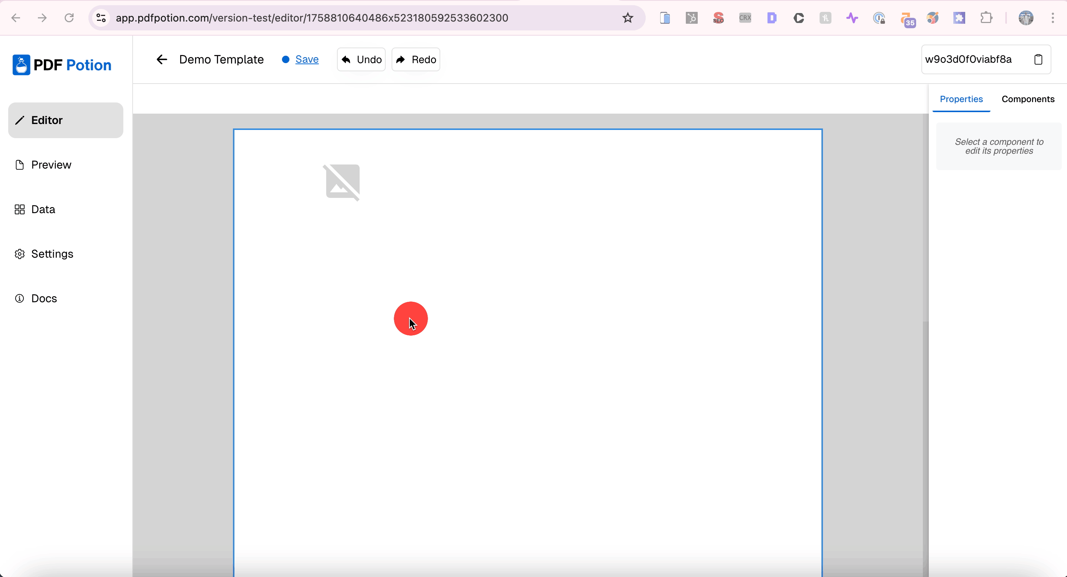Click the Save link

307,60
